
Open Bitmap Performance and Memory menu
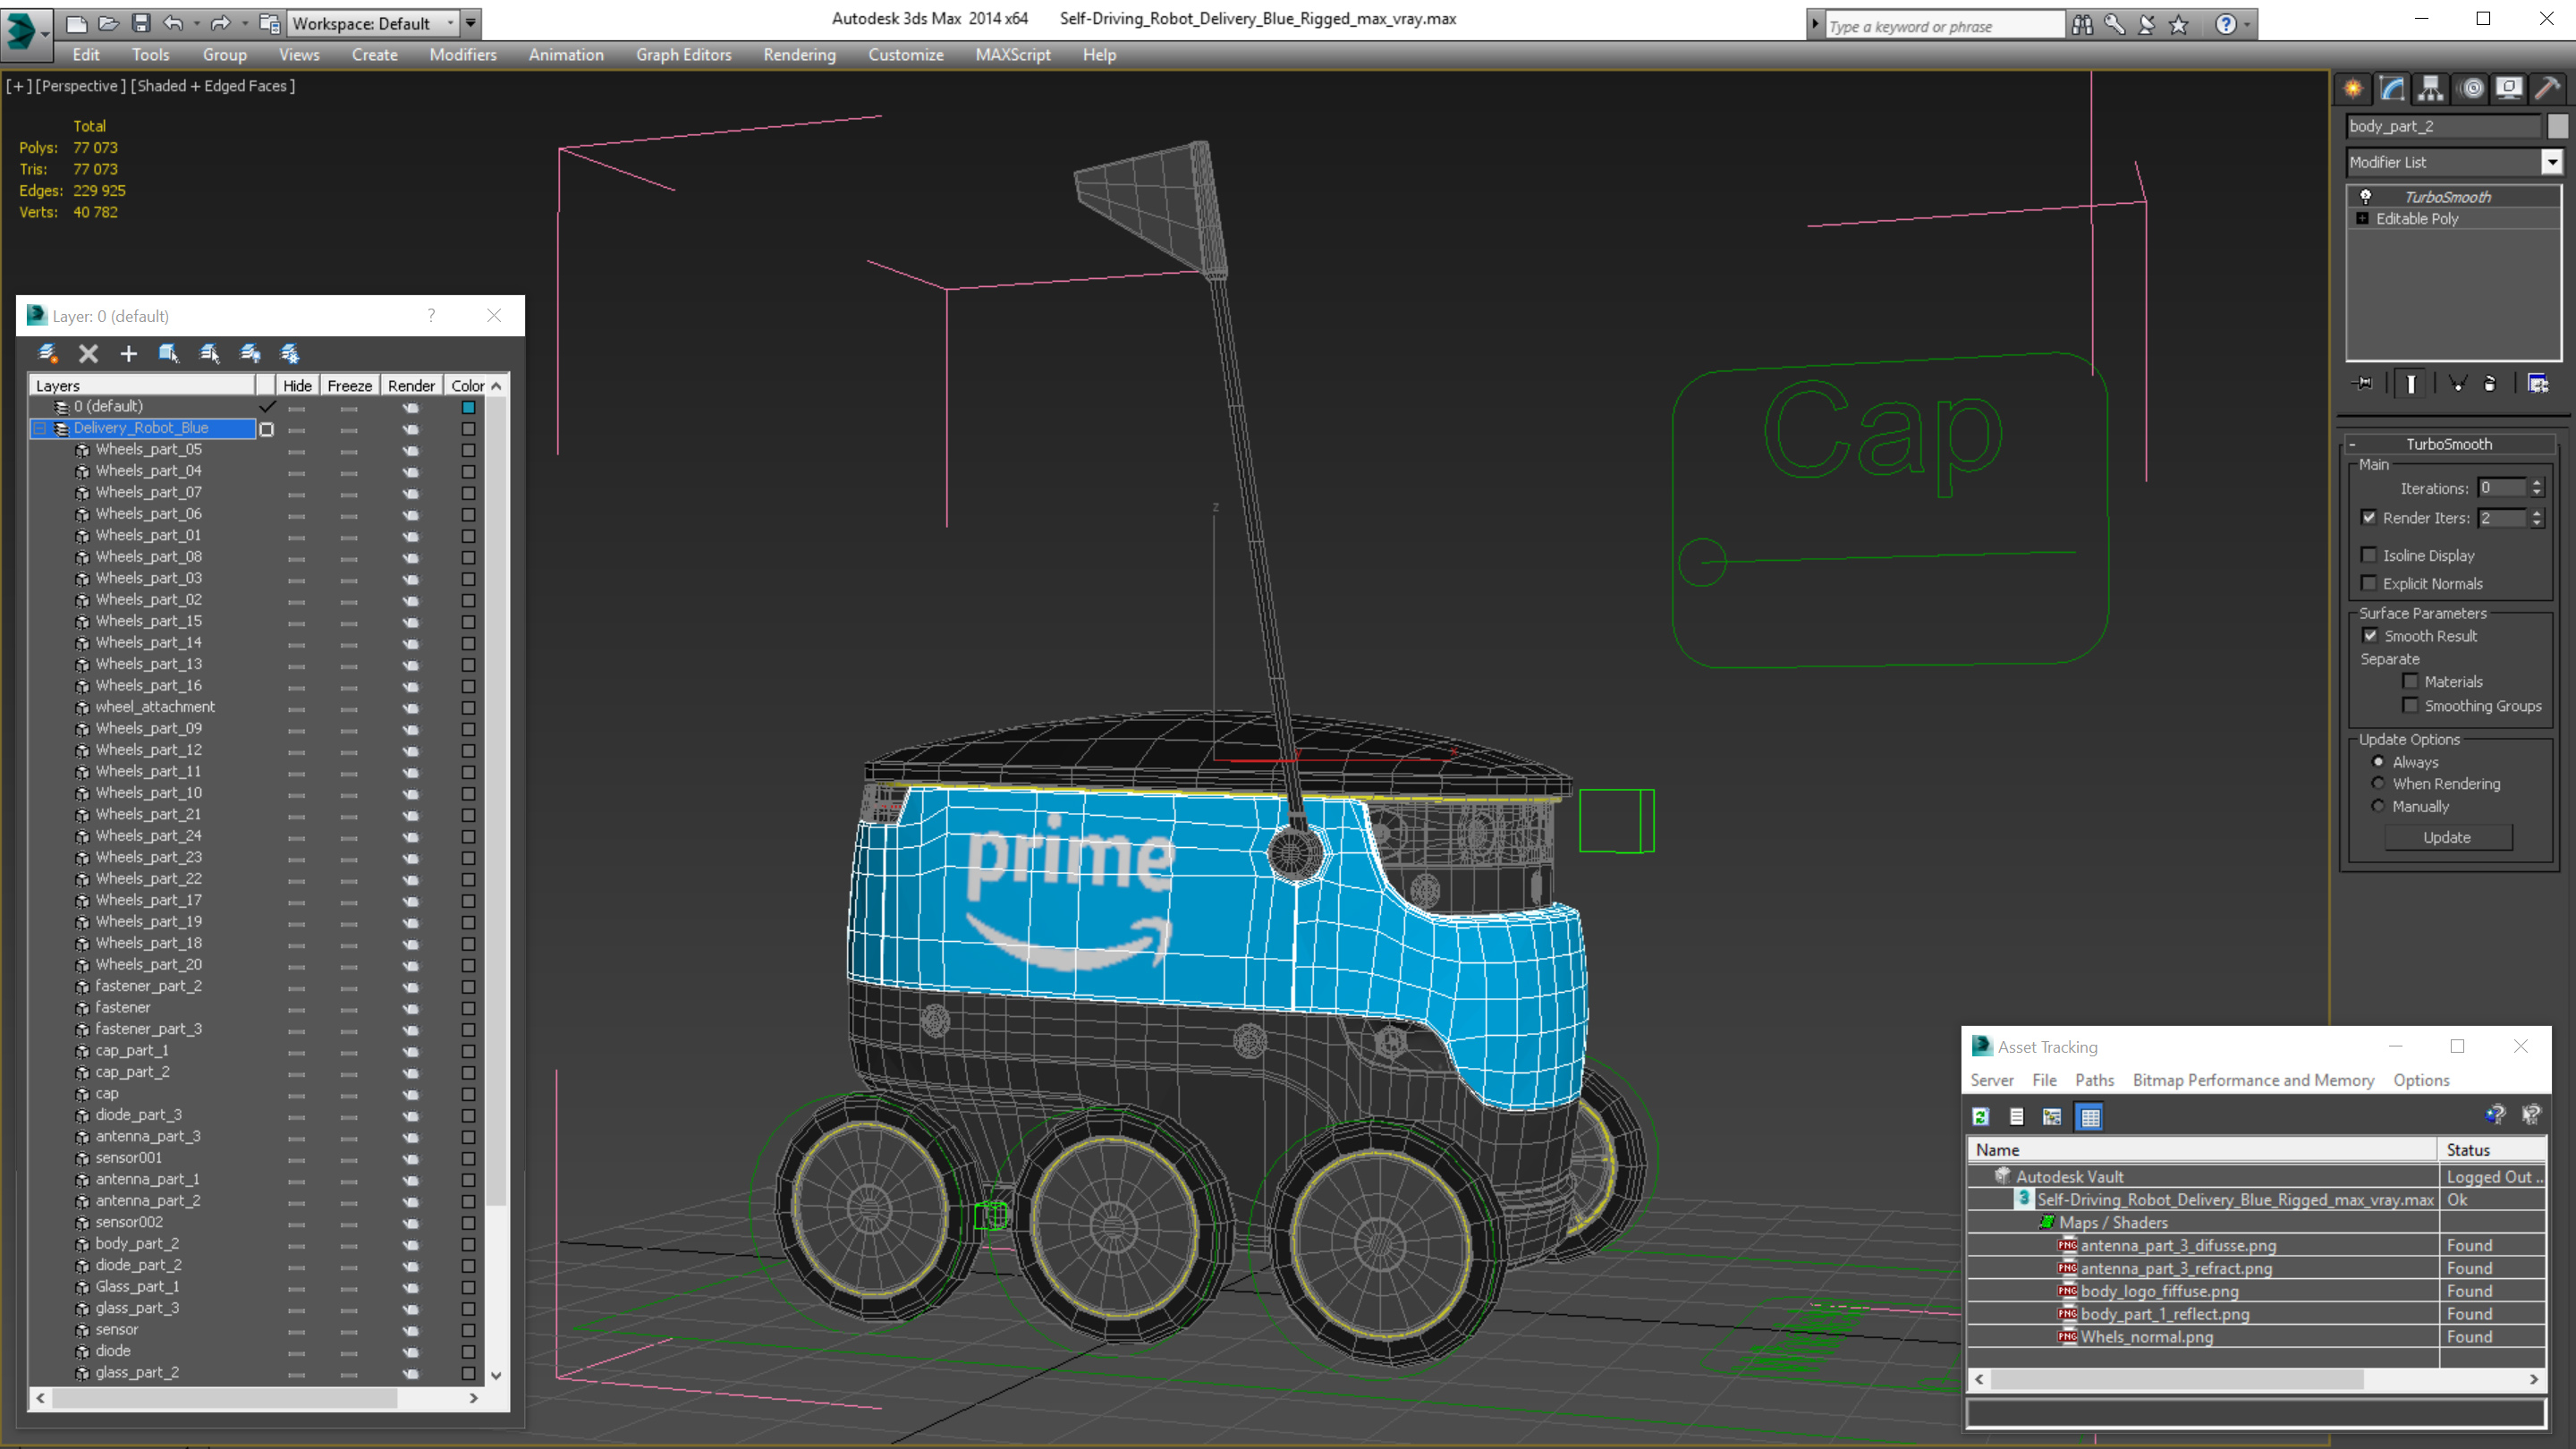2253,1080
